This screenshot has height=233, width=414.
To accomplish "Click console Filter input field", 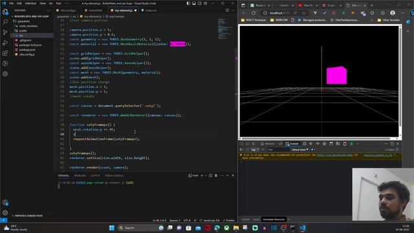I will [x=278, y=150].
